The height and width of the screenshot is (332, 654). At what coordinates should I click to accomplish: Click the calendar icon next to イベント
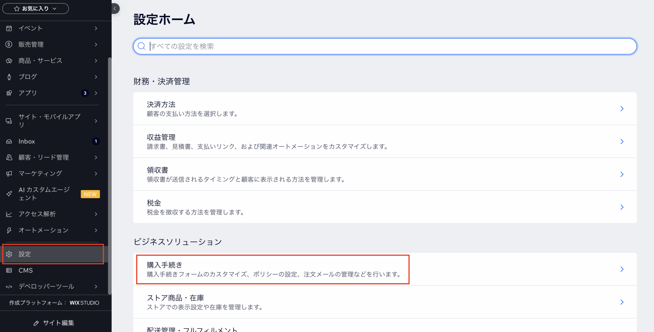pyautogui.click(x=9, y=28)
